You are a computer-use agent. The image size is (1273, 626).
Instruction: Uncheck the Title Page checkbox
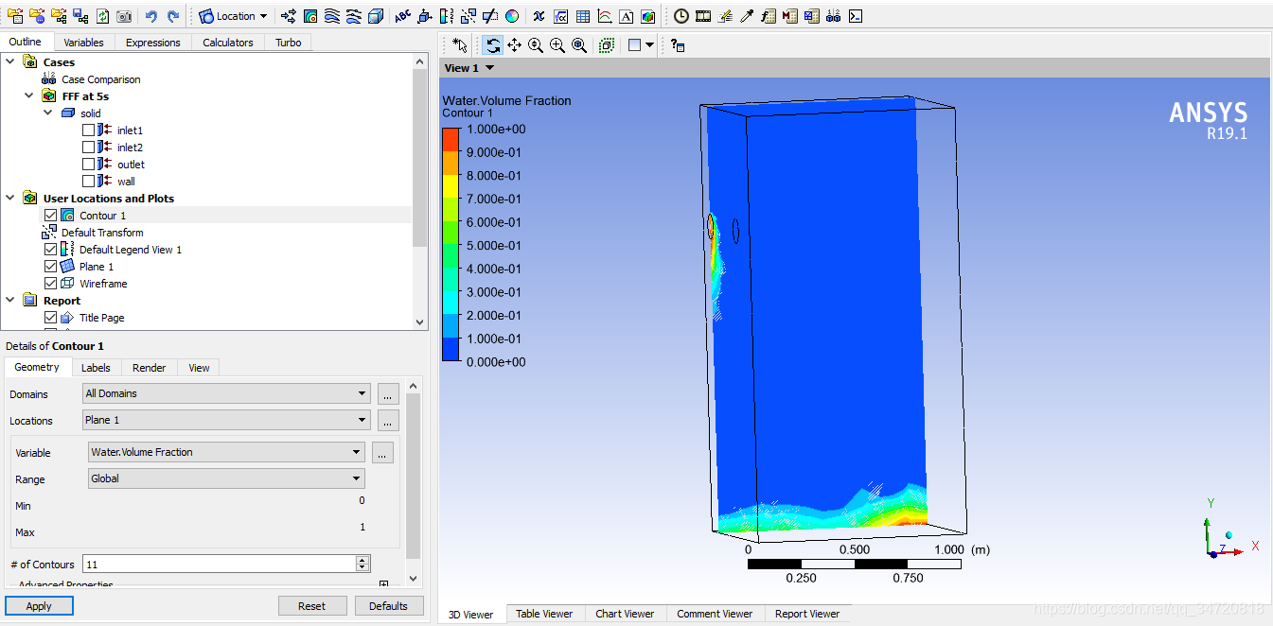pyautogui.click(x=51, y=318)
